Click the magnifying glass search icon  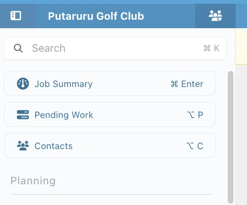tap(18, 48)
